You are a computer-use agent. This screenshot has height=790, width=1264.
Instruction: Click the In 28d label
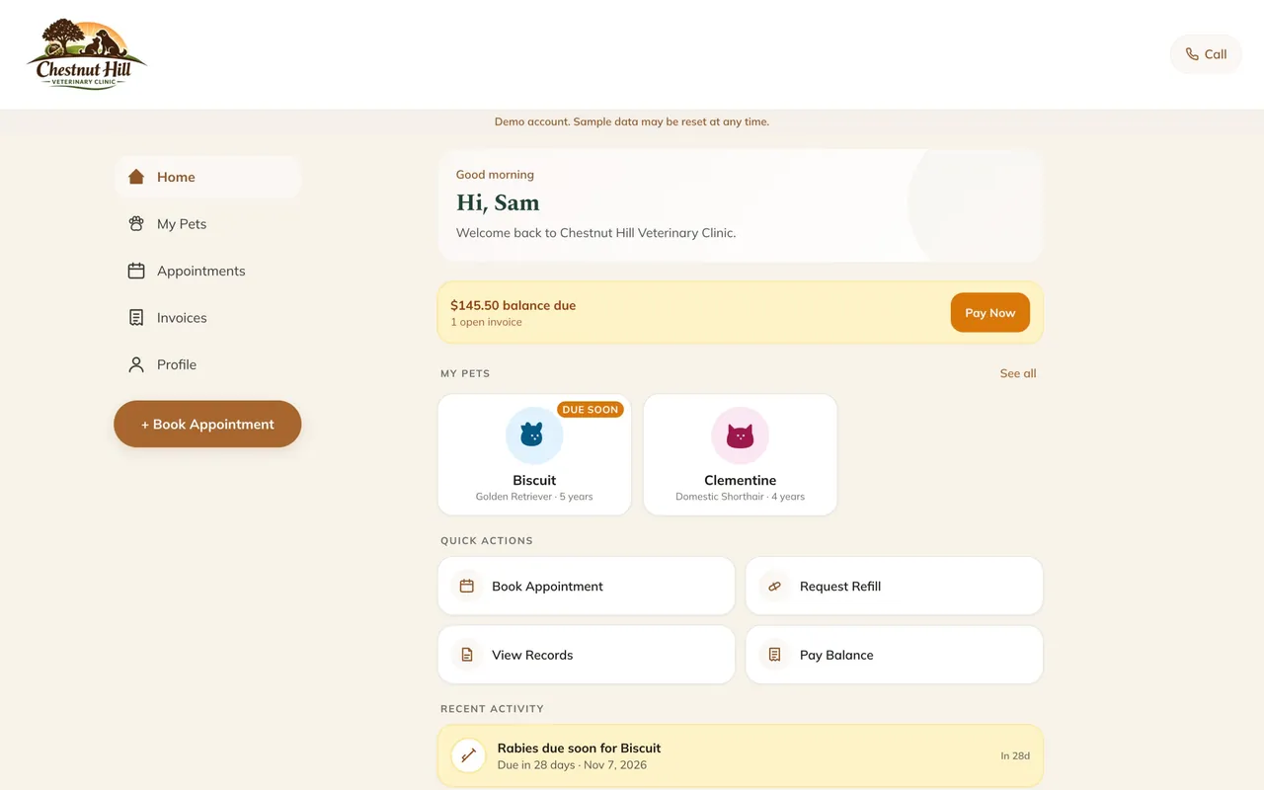(x=1015, y=755)
